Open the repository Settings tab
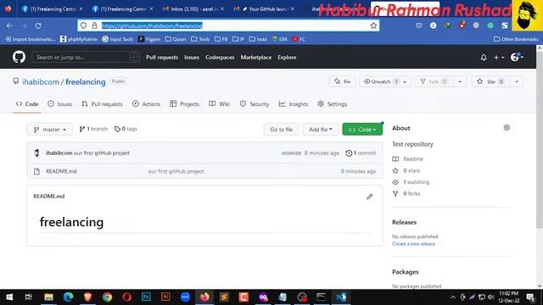This screenshot has height=305, width=543. click(333, 104)
